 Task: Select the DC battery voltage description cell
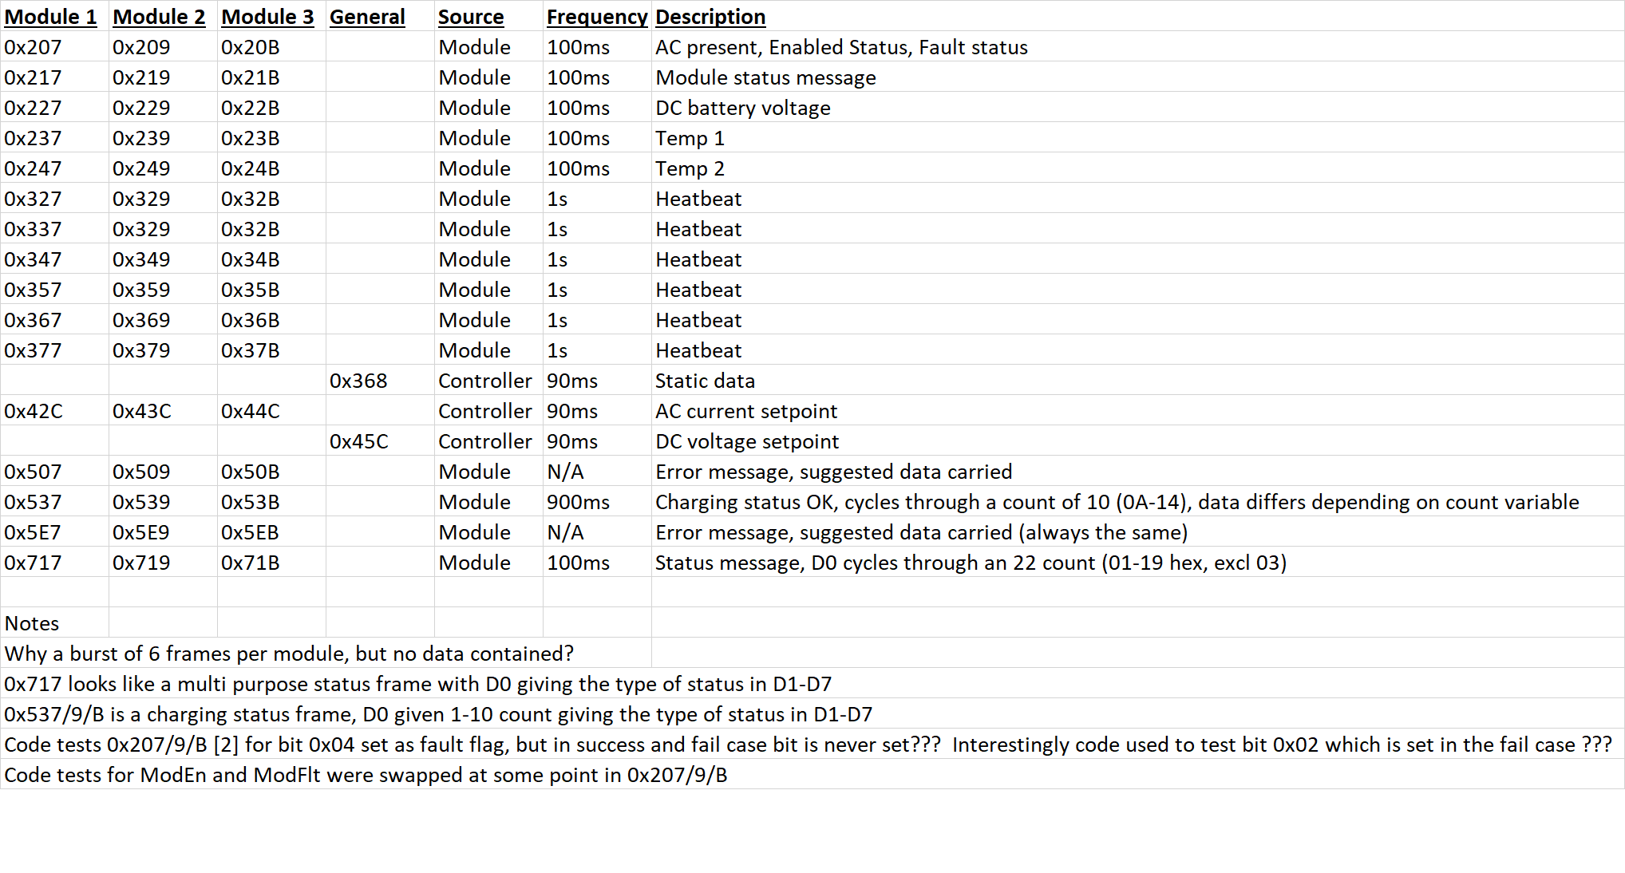pos(742,108)
